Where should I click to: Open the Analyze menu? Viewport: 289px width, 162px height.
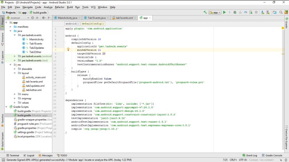[48, 7]
